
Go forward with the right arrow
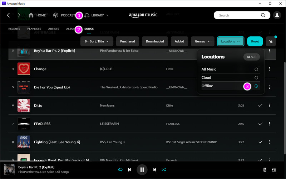[x=19, y=15]
